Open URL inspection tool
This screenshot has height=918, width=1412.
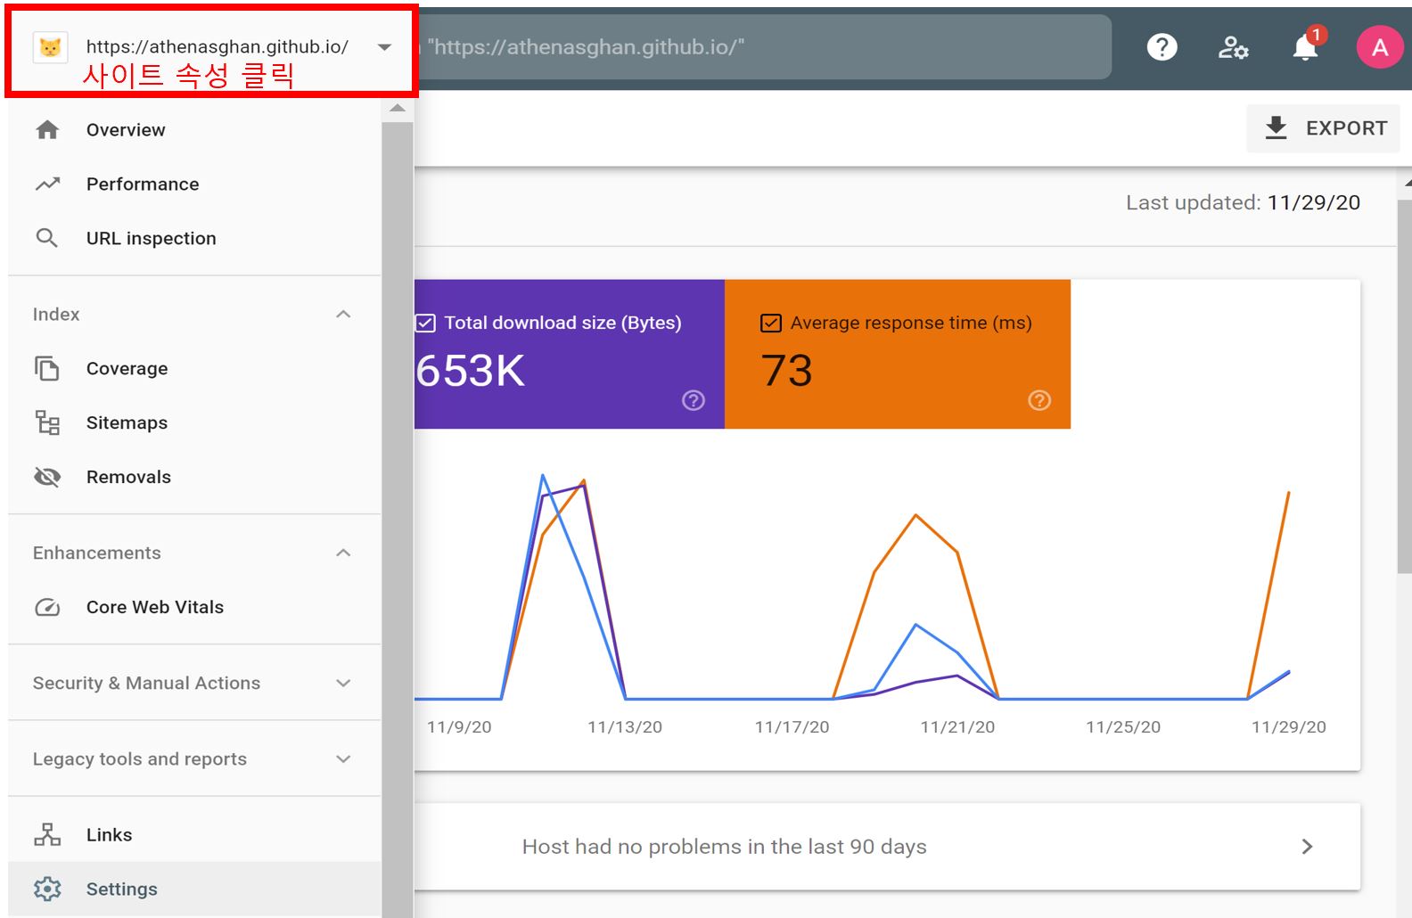[x=194, y=238]
